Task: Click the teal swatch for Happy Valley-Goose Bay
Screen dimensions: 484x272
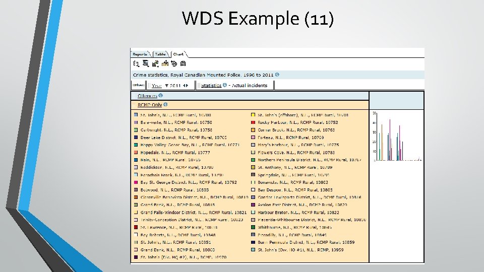Action: [136, 145]
